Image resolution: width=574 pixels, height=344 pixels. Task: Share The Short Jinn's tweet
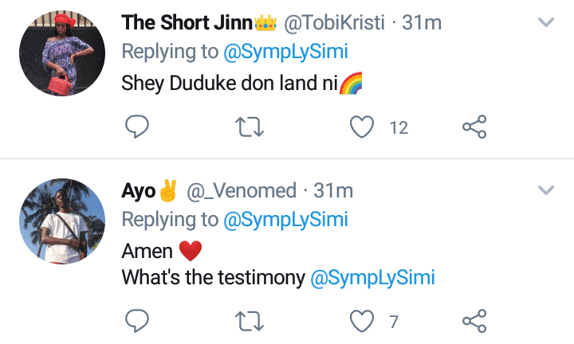coord(474,127)
